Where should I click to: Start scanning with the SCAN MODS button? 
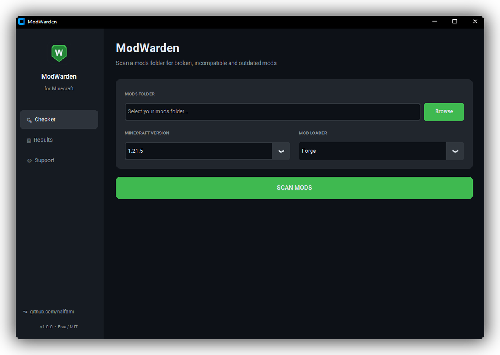pos(295,188)
